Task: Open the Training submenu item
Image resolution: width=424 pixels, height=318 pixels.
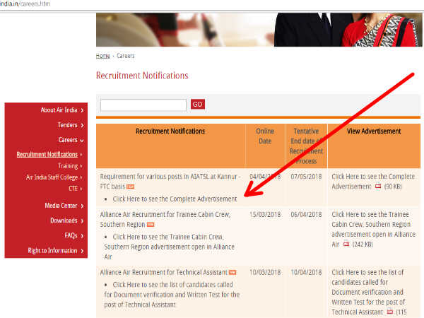Action: 68,166
